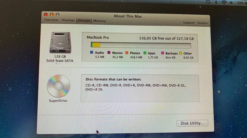Open the Support link
Screen dimensions: 247x138
click(x=189, y=23)
